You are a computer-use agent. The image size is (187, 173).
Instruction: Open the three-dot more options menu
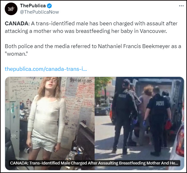pyautogui.click(x=181, y=6)
